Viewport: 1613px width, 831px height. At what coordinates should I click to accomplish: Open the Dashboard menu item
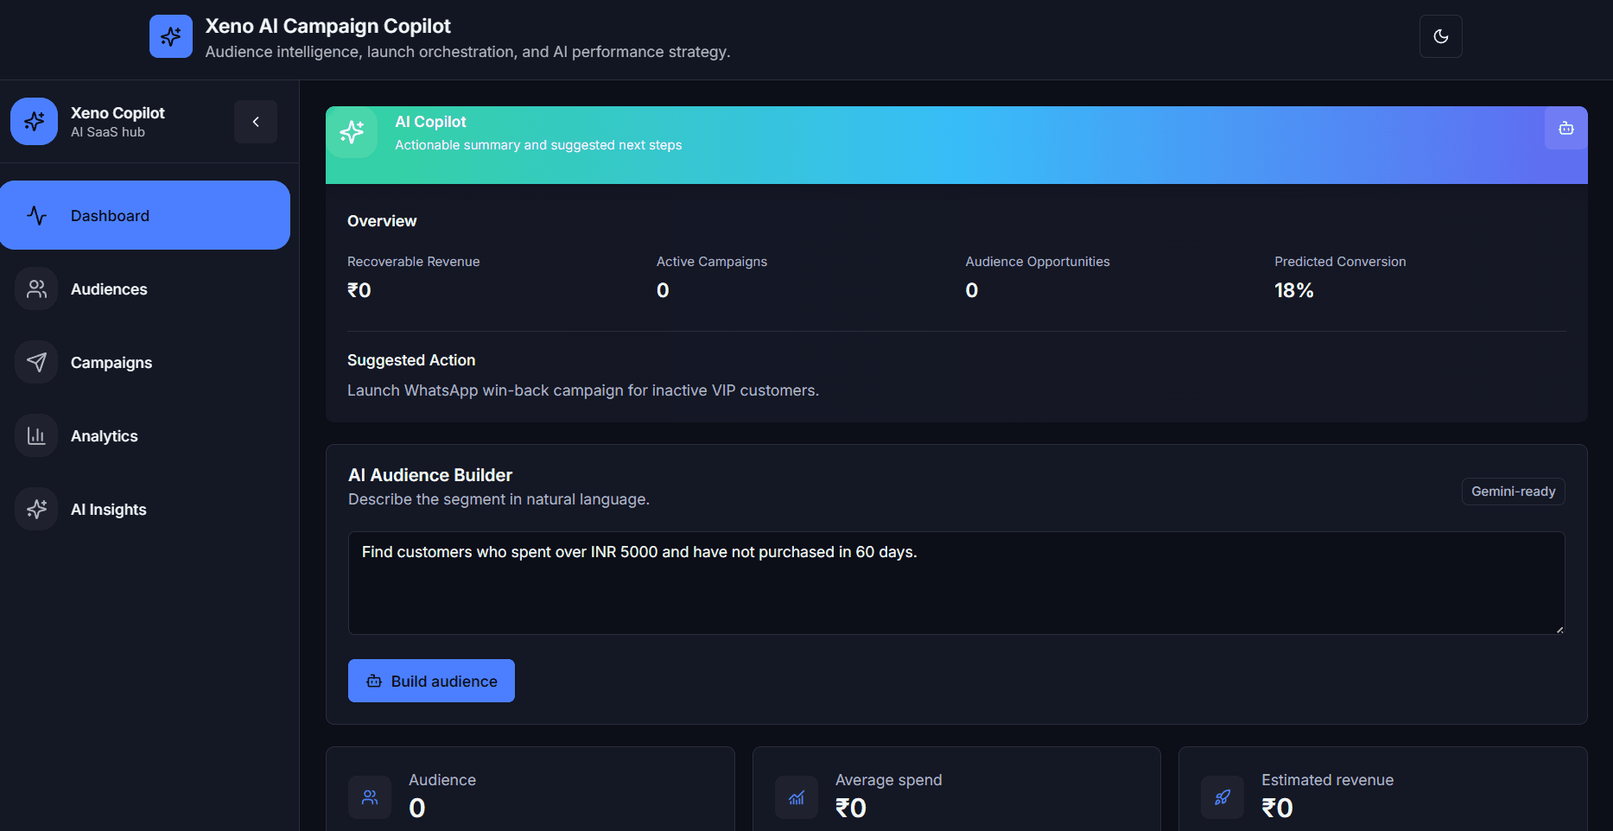pyautogui.click(x=145, y=215)
